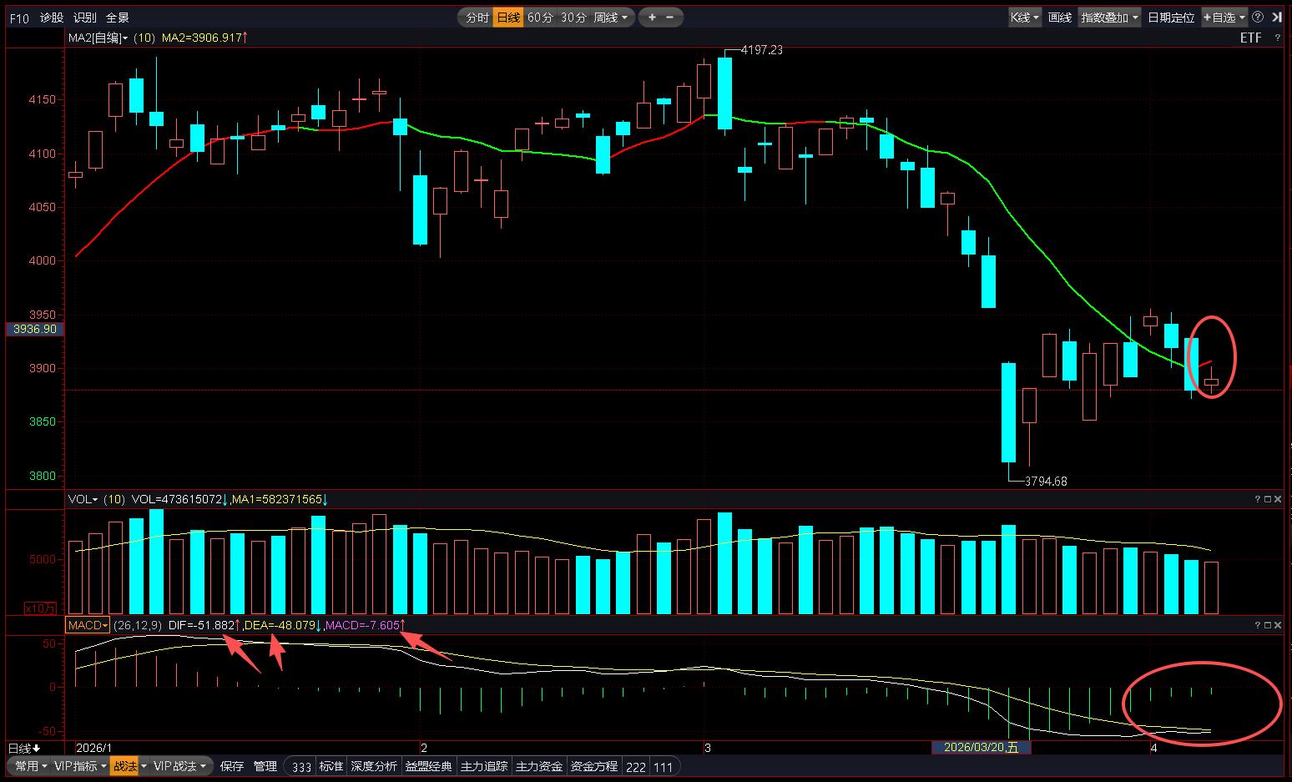Expand the 指数叠加 dropdown
The width and height of the screenshot is (1292, 782).
click(1109, 18)
